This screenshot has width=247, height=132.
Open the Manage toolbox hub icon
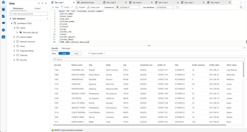coord(3,37)
